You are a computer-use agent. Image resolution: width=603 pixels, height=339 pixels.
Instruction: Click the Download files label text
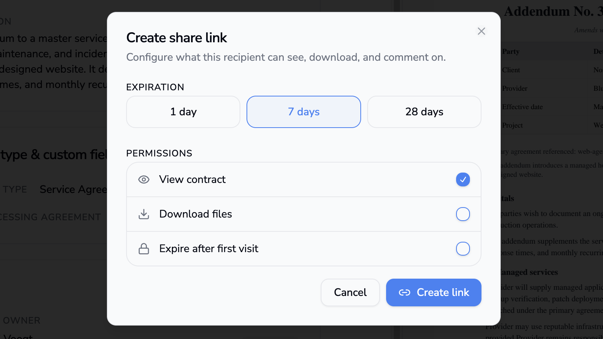[196, 214]
